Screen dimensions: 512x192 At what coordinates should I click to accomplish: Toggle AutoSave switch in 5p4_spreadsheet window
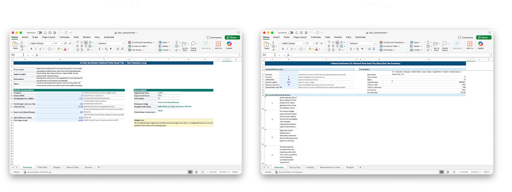(x=39, y=33)
